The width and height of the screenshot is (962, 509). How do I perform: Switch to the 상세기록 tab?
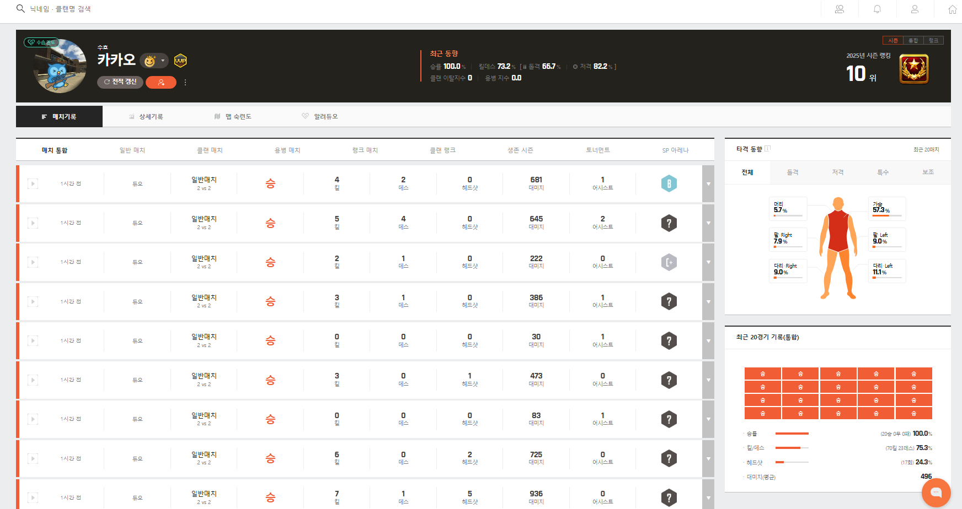pos(146,117)
